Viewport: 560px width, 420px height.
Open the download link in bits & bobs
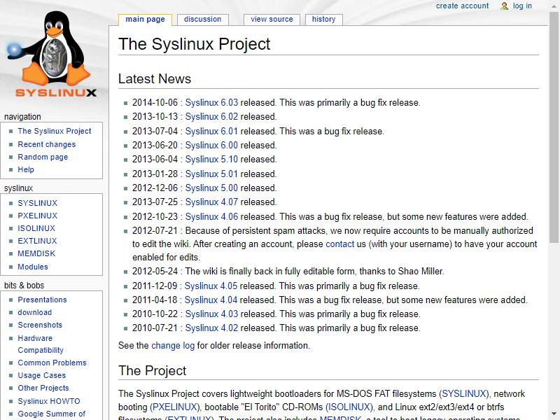click(x=34, y=312)
